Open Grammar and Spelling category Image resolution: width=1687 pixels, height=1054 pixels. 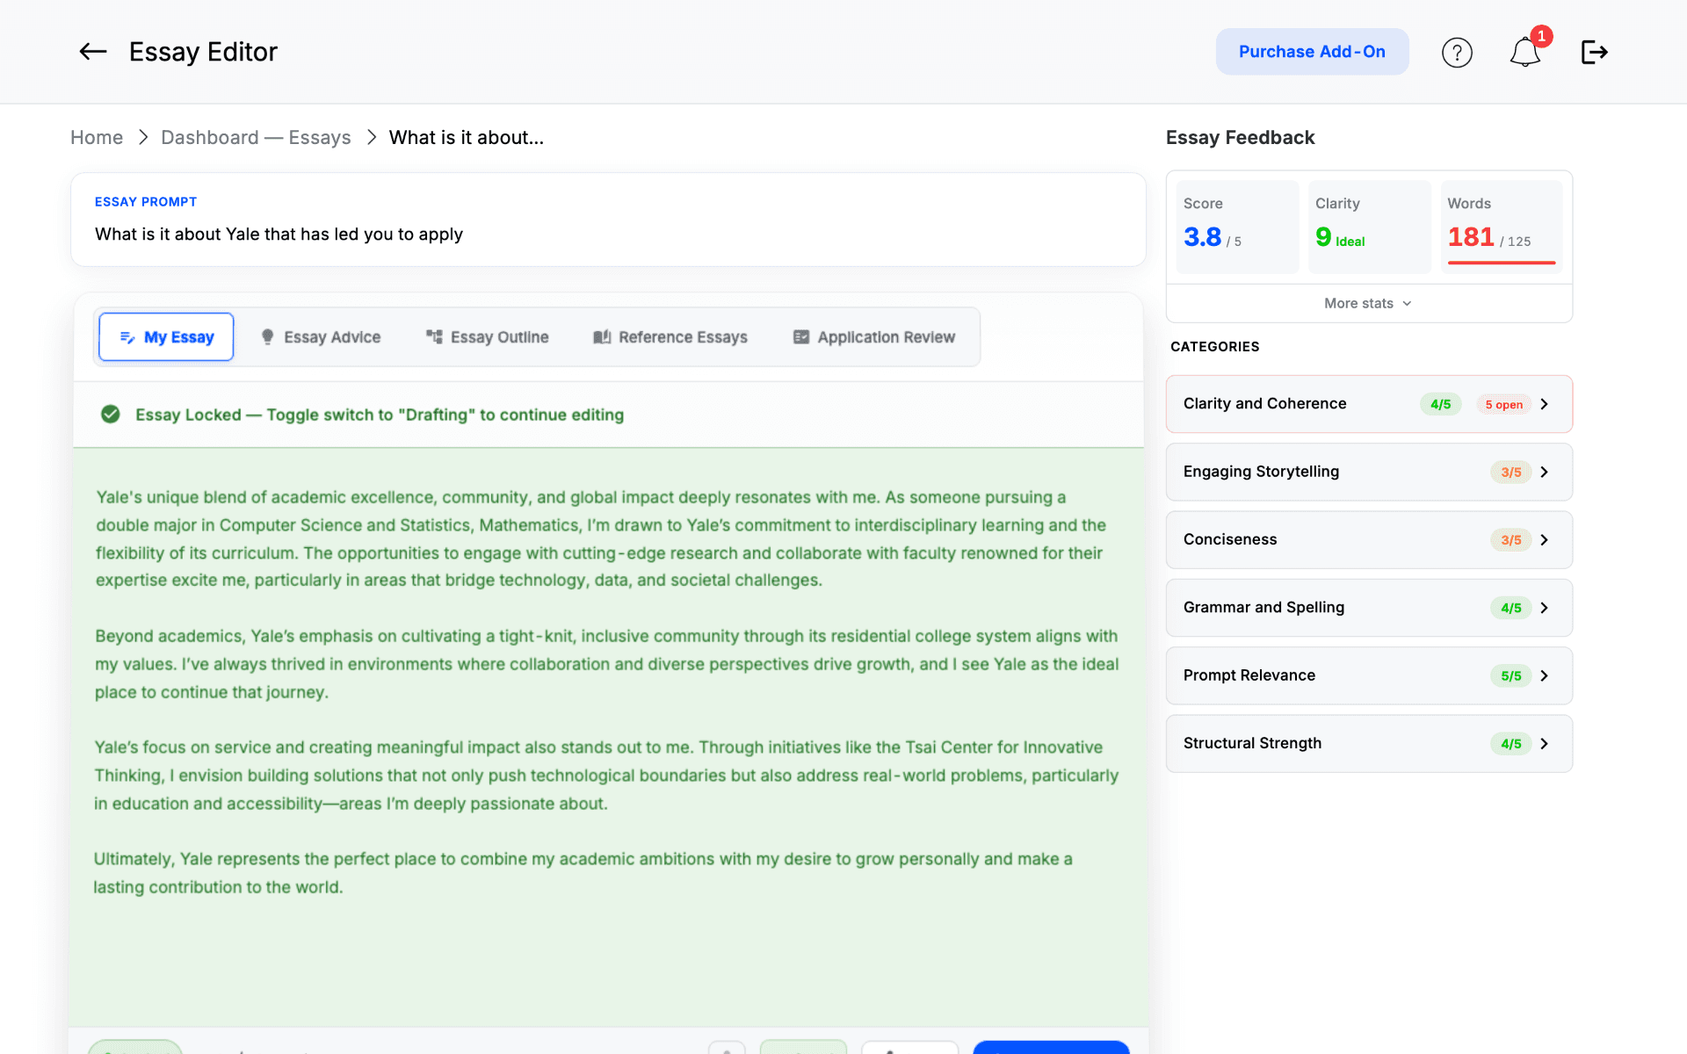pyautogui.click(x=1369, y=608)
